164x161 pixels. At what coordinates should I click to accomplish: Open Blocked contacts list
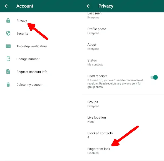(123, 135)
